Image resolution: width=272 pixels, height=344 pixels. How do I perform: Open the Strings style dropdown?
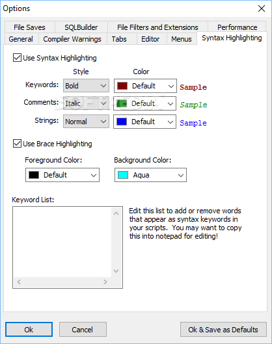click(86, 122)
